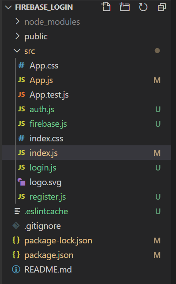Click the modified dot indicator on src
Image resolution: width=176 pixels, height=284 pixels.
click(x=157, y=51)
